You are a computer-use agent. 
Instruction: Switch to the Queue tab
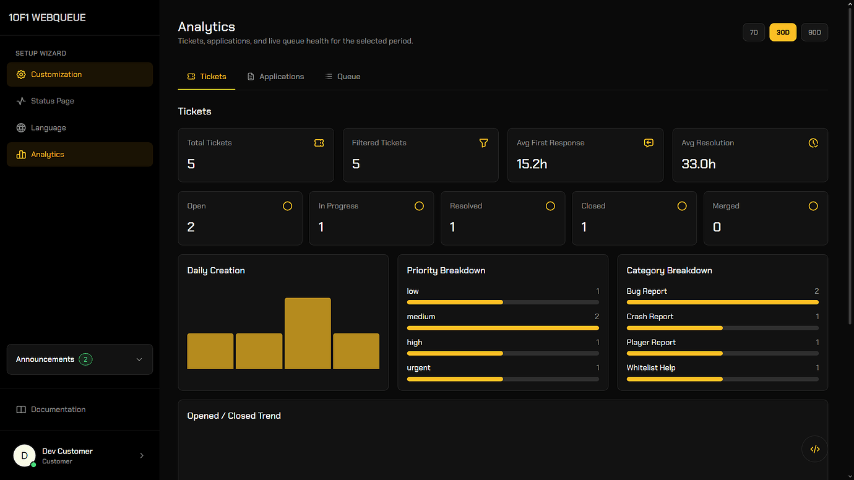pos(343,77)
